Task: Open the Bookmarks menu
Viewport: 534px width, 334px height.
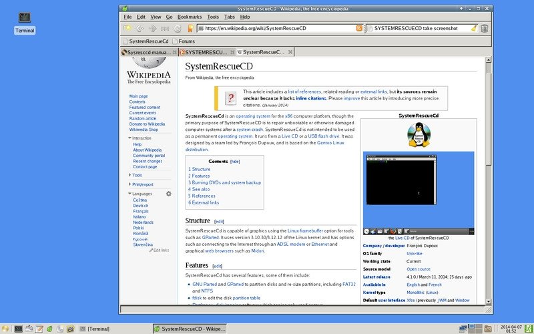Action: pos(190,17)
